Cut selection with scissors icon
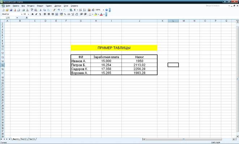The width and height of the screenshot is (239, 144). 40,10
